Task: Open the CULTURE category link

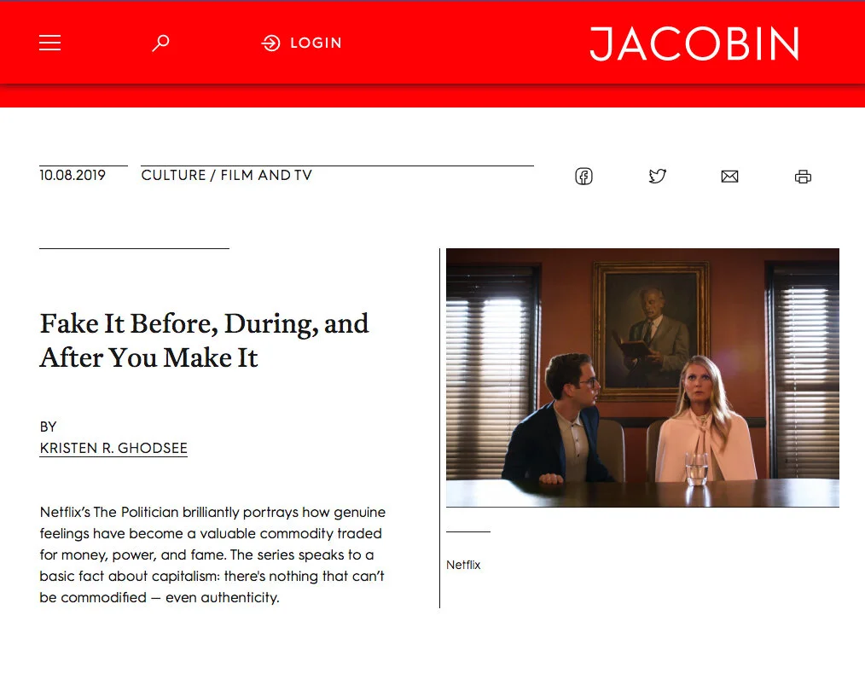Action: pyautogui.click(x=173, y=176)
